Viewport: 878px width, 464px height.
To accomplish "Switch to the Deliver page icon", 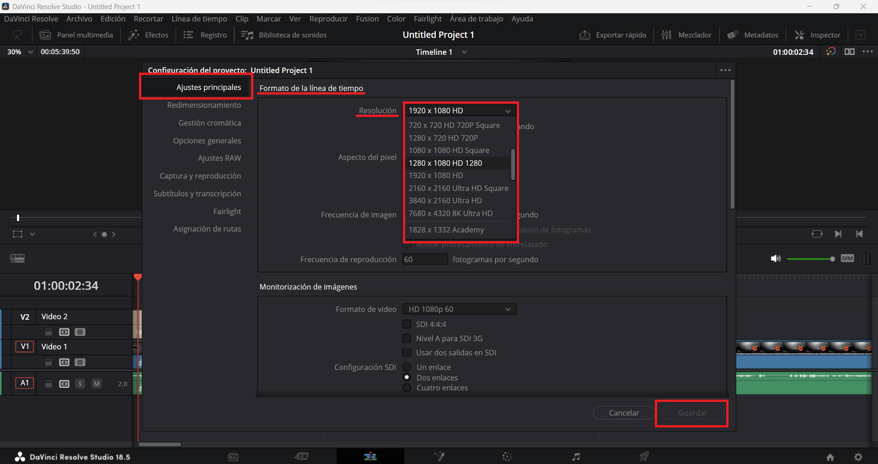I will [x=644, y=457].
